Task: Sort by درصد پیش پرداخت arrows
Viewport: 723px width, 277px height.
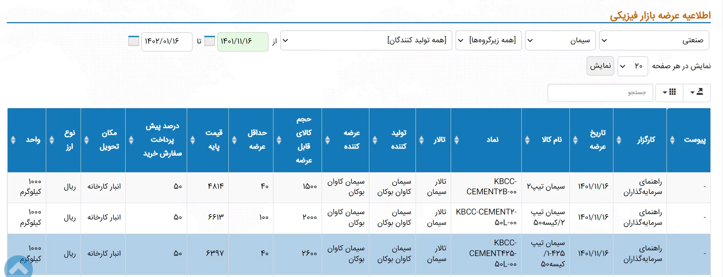Action: (131, 140)
